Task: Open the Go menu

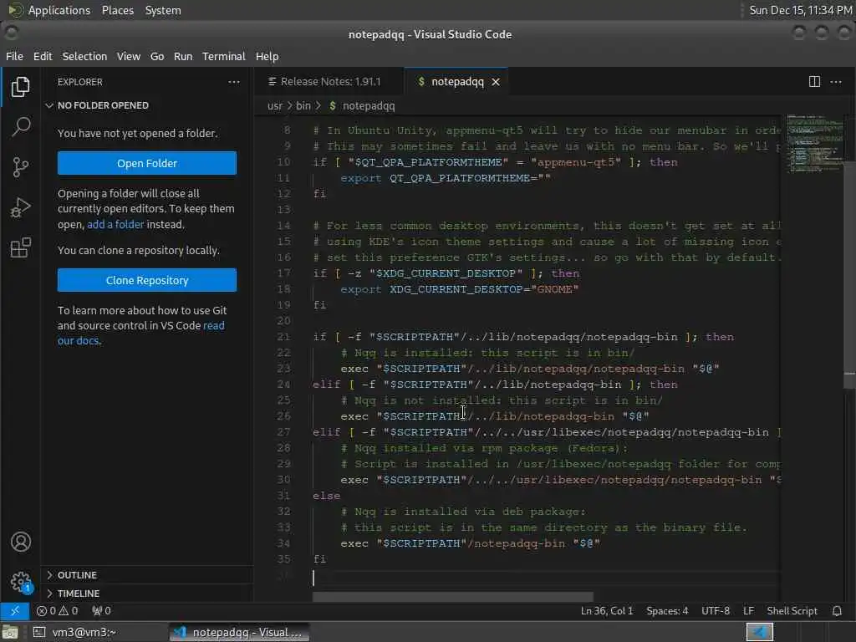Action: [x=157, y=56]
